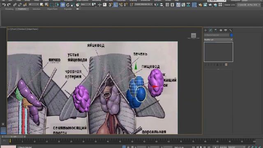Image resolution: width=263 pixels, height=148 pixels.
Task: Switch to the Selection ribbon tab
Action: [x=37, y=9]
